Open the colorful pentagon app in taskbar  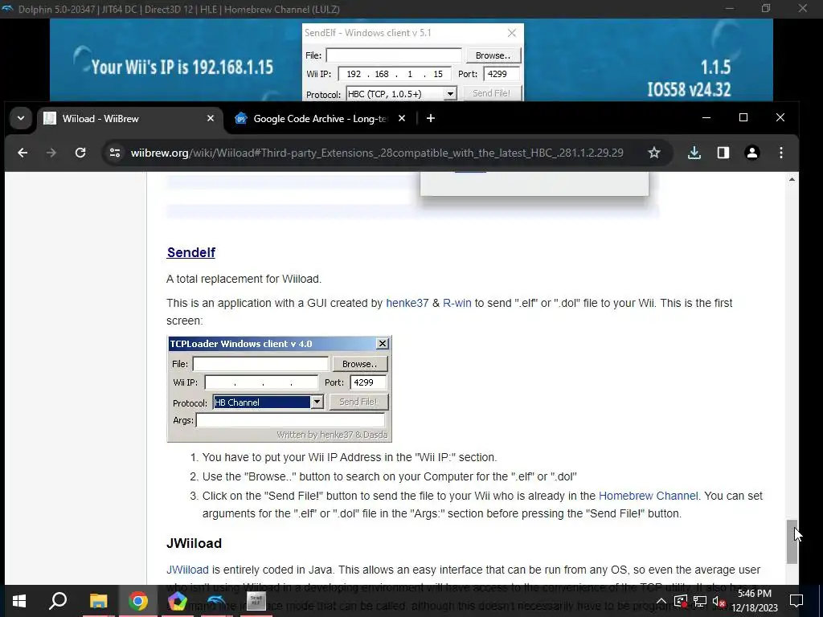click(x=177, y=601)
